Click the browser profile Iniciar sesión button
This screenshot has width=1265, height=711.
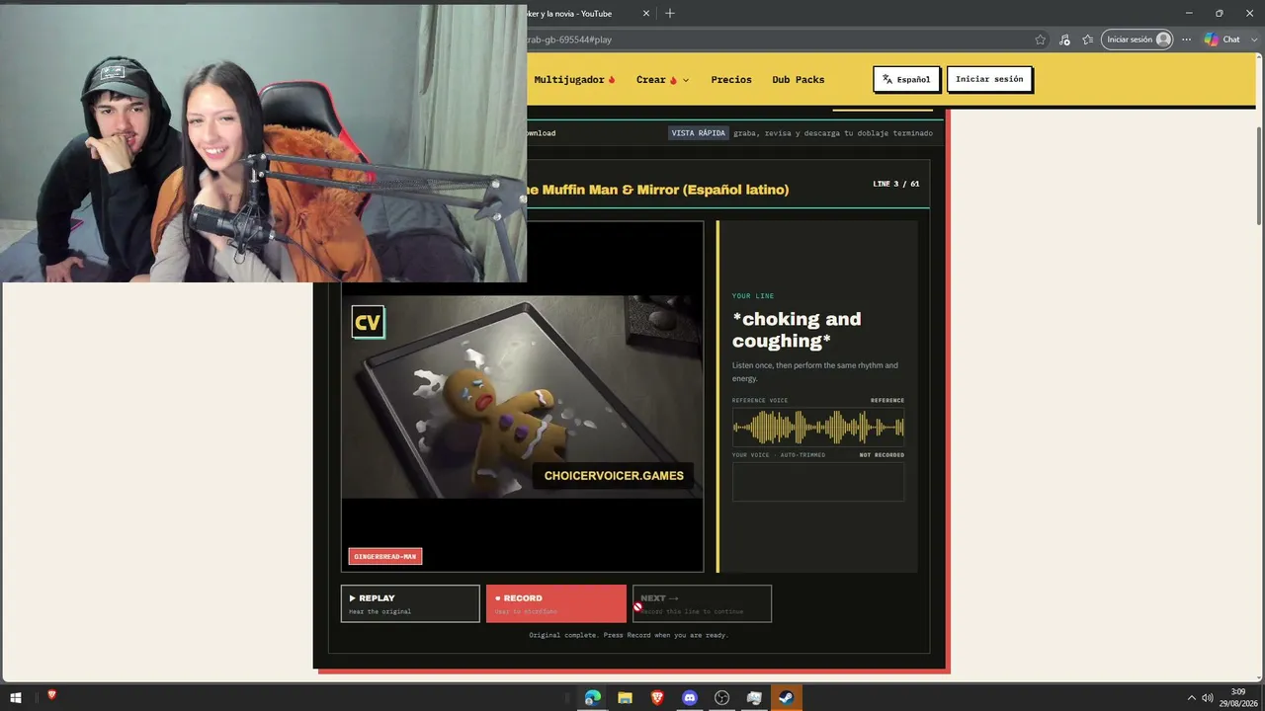1138,39
